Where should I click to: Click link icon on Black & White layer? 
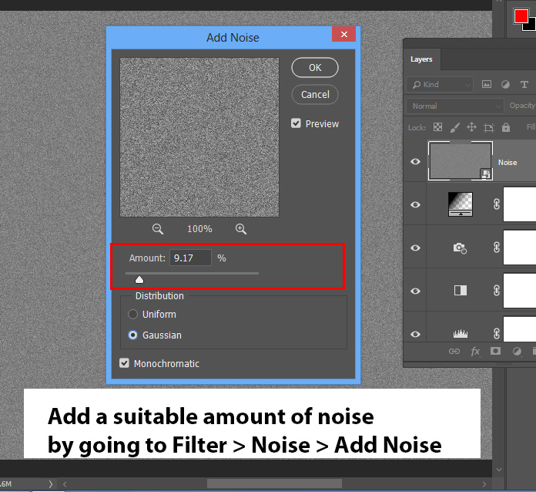[497, 291]
